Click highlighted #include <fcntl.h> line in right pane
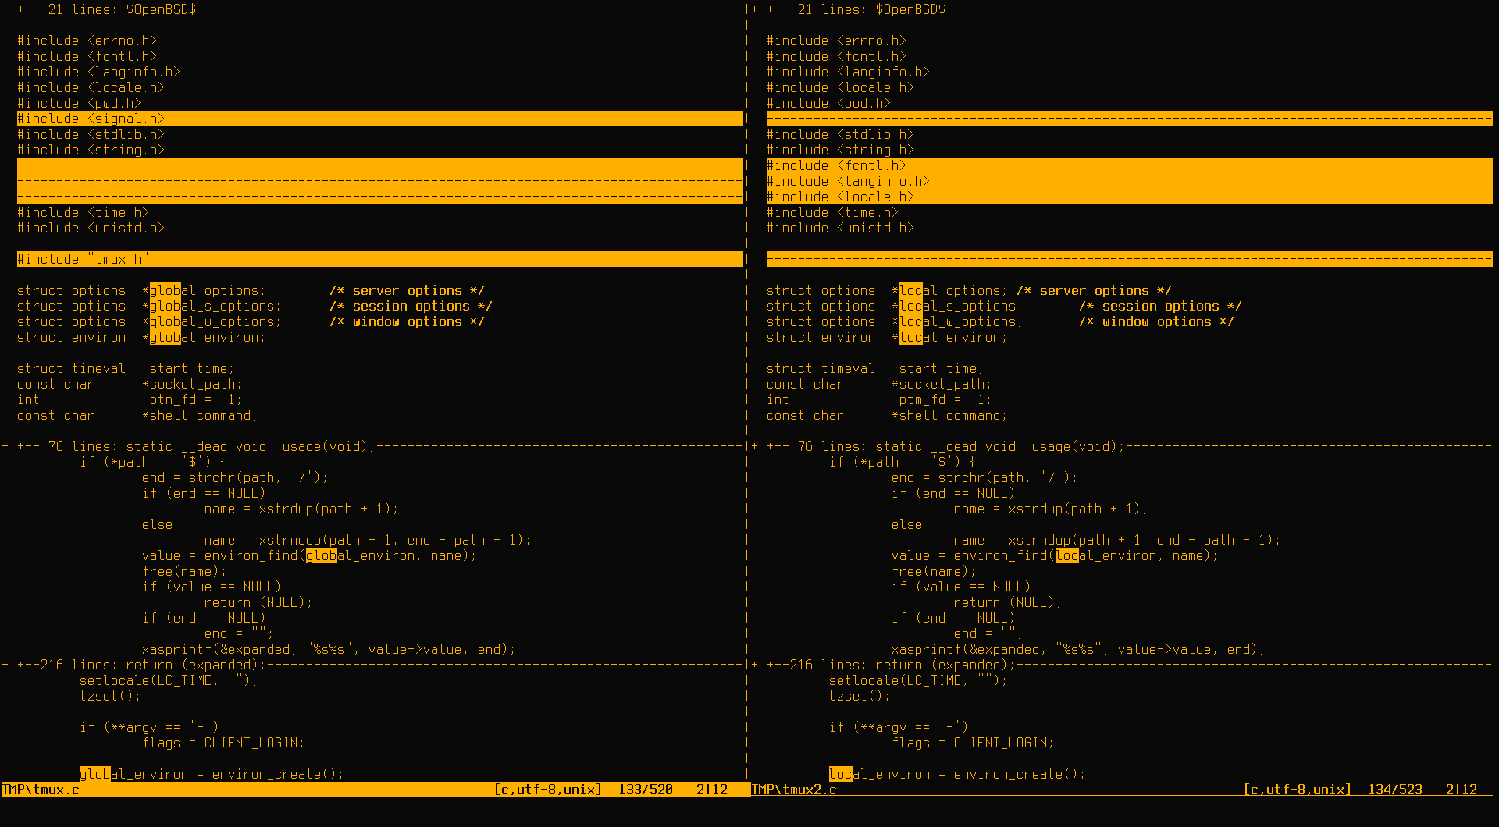 (1129, 165)
